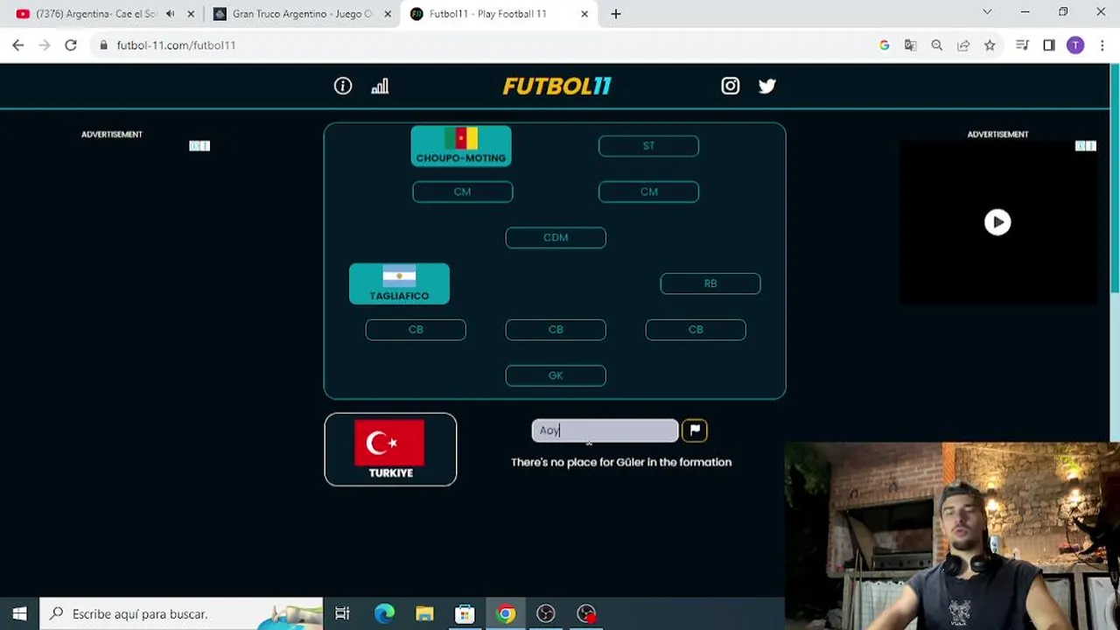1120x630 pixels.
Task: Translate this page icon
Action: click(x=911, y=45)
